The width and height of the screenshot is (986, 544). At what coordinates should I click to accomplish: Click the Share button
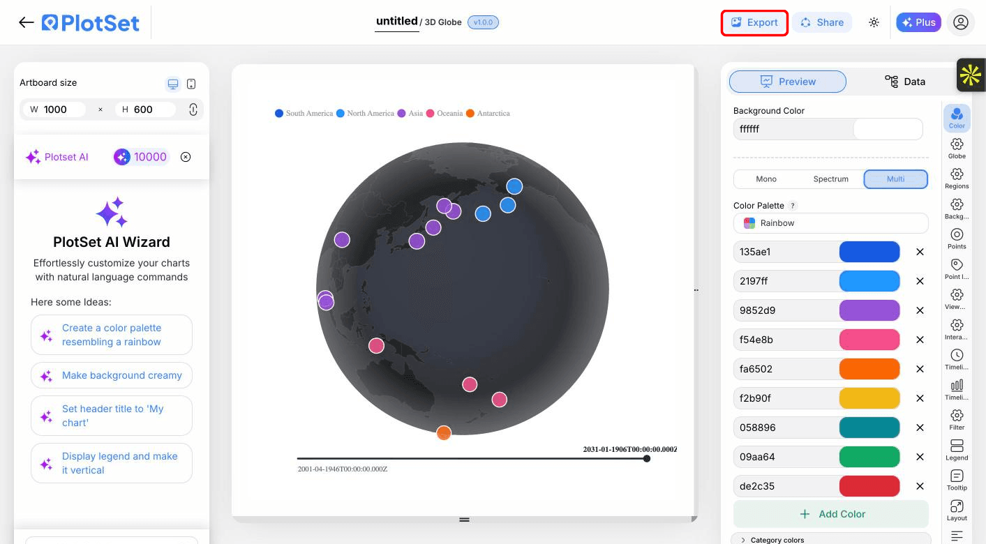(822, 22)
